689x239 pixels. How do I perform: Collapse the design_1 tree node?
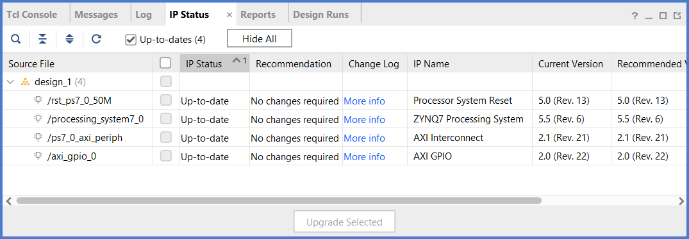point(11,82)
